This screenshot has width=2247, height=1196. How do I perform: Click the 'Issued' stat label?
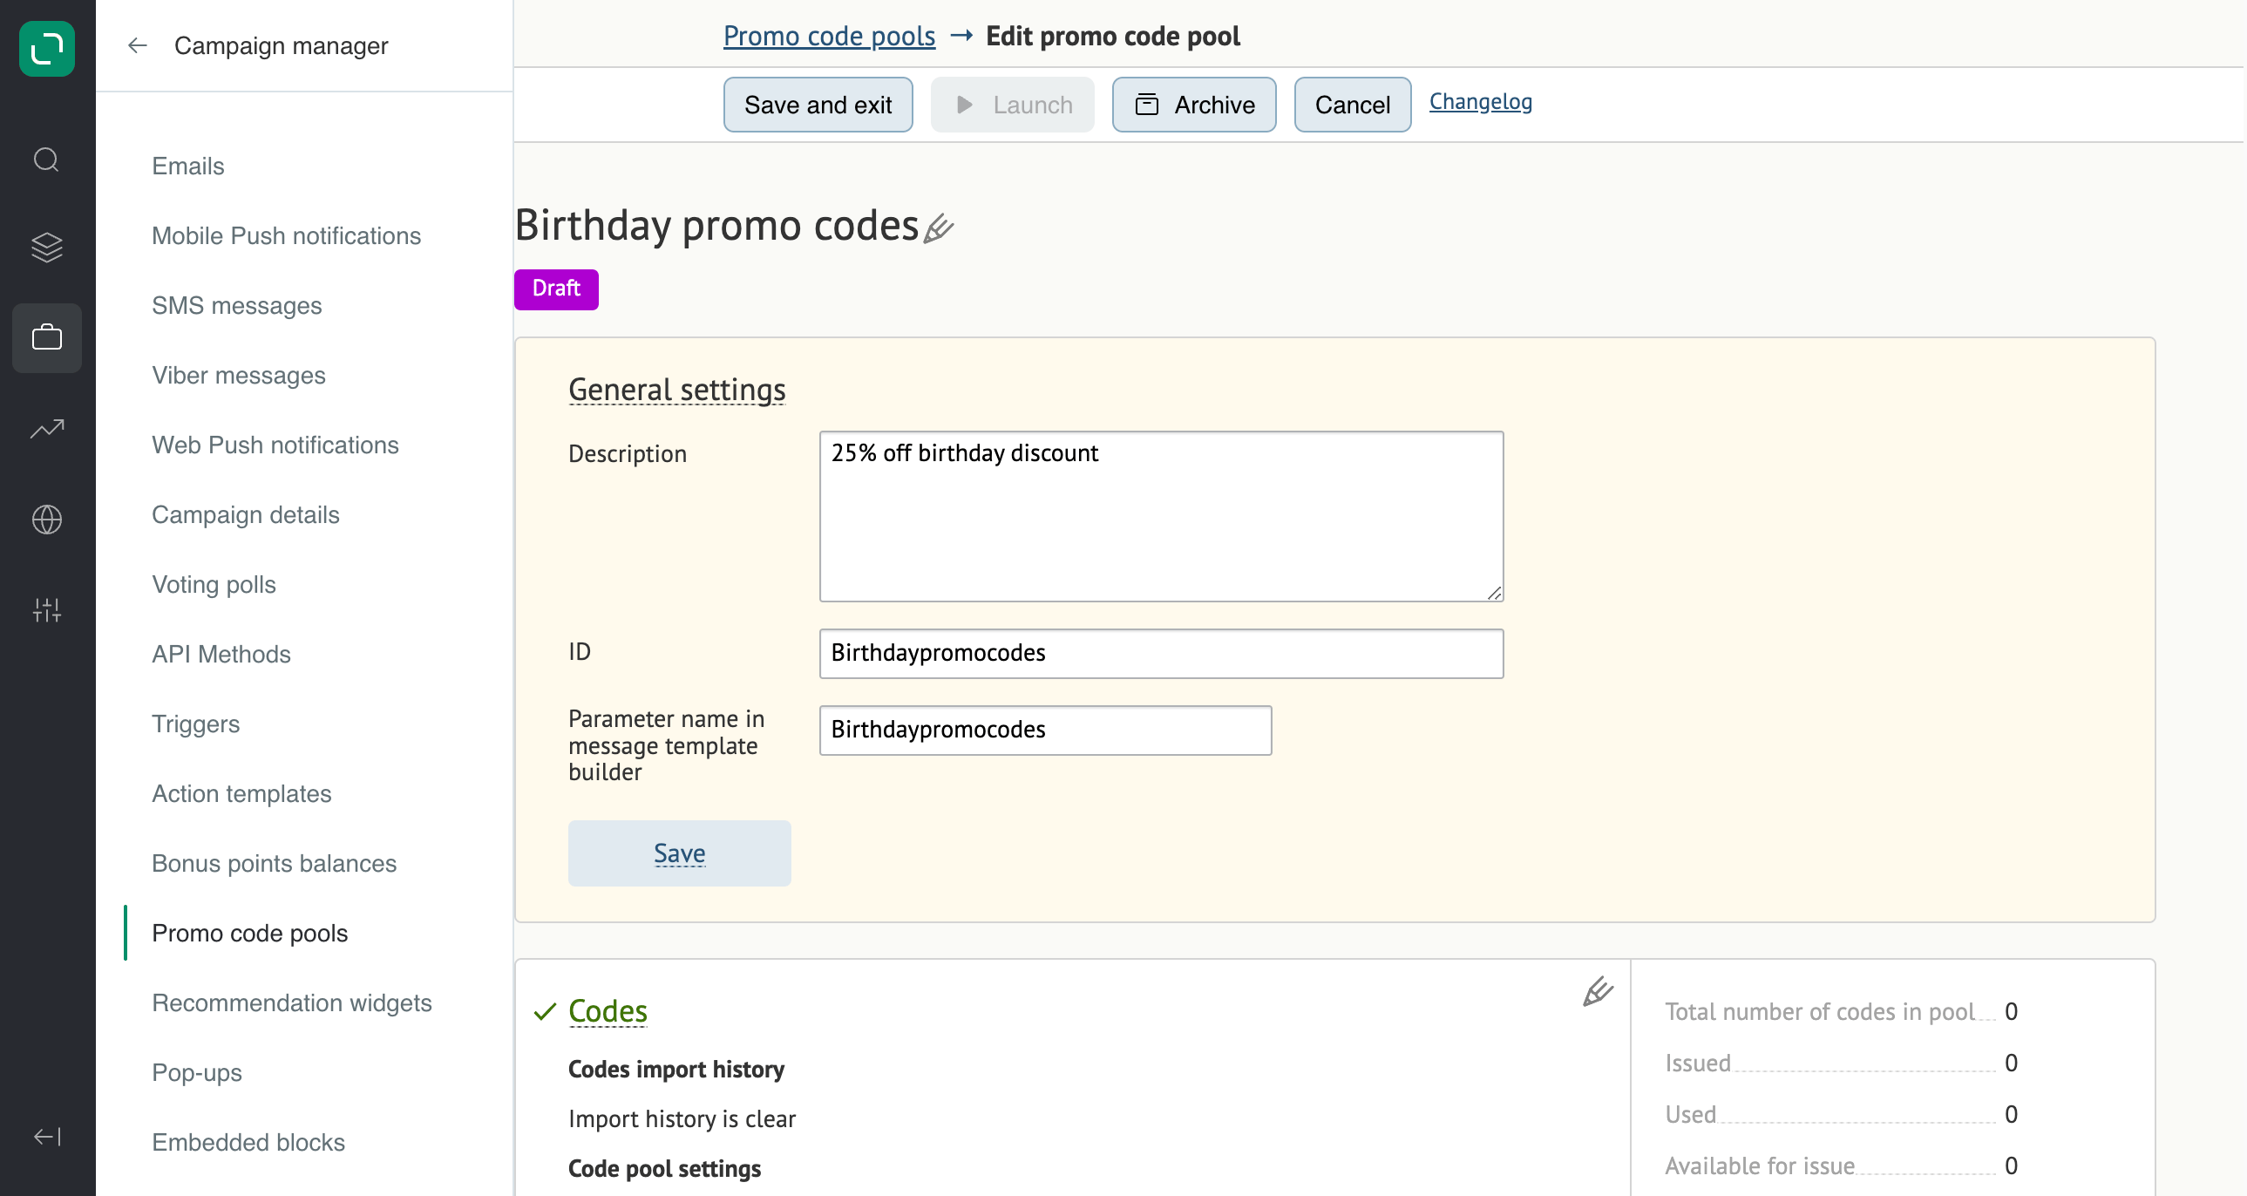pos(1698,1063)
